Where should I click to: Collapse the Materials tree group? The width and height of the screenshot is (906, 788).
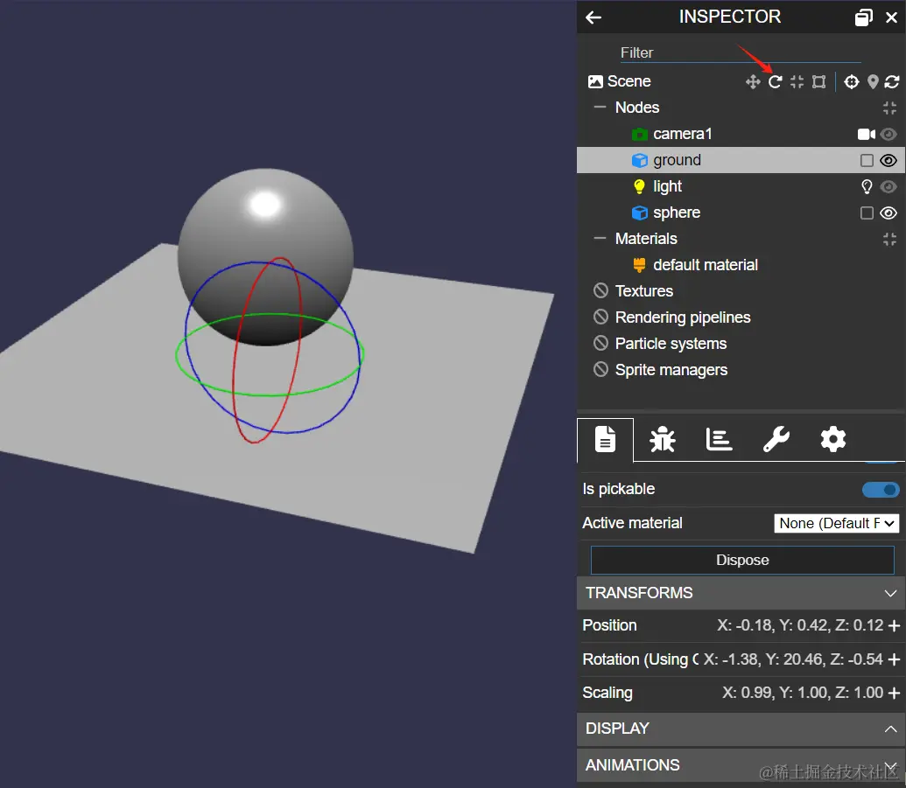[x=600, y=239]
